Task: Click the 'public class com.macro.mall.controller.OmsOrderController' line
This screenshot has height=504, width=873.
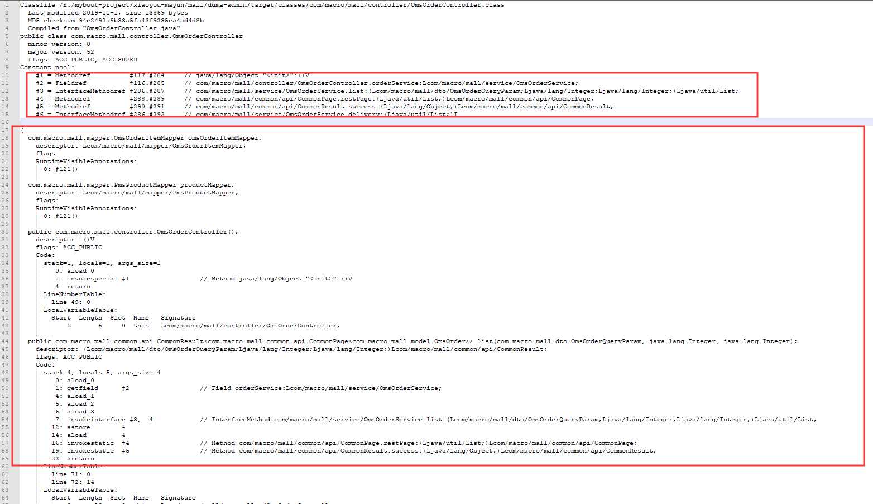Action: pos(131,36)
